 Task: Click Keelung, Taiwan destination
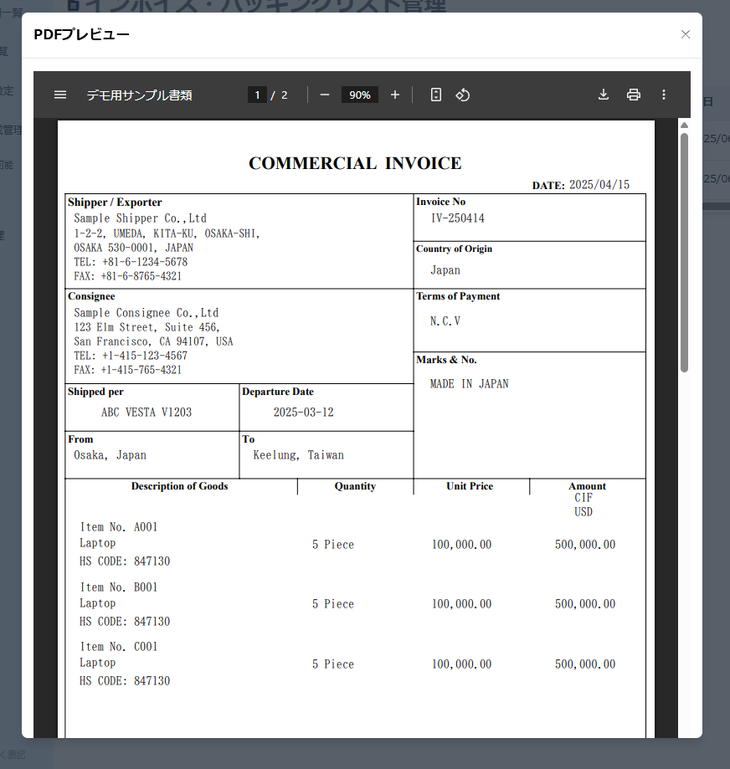(x=298, y=455)
